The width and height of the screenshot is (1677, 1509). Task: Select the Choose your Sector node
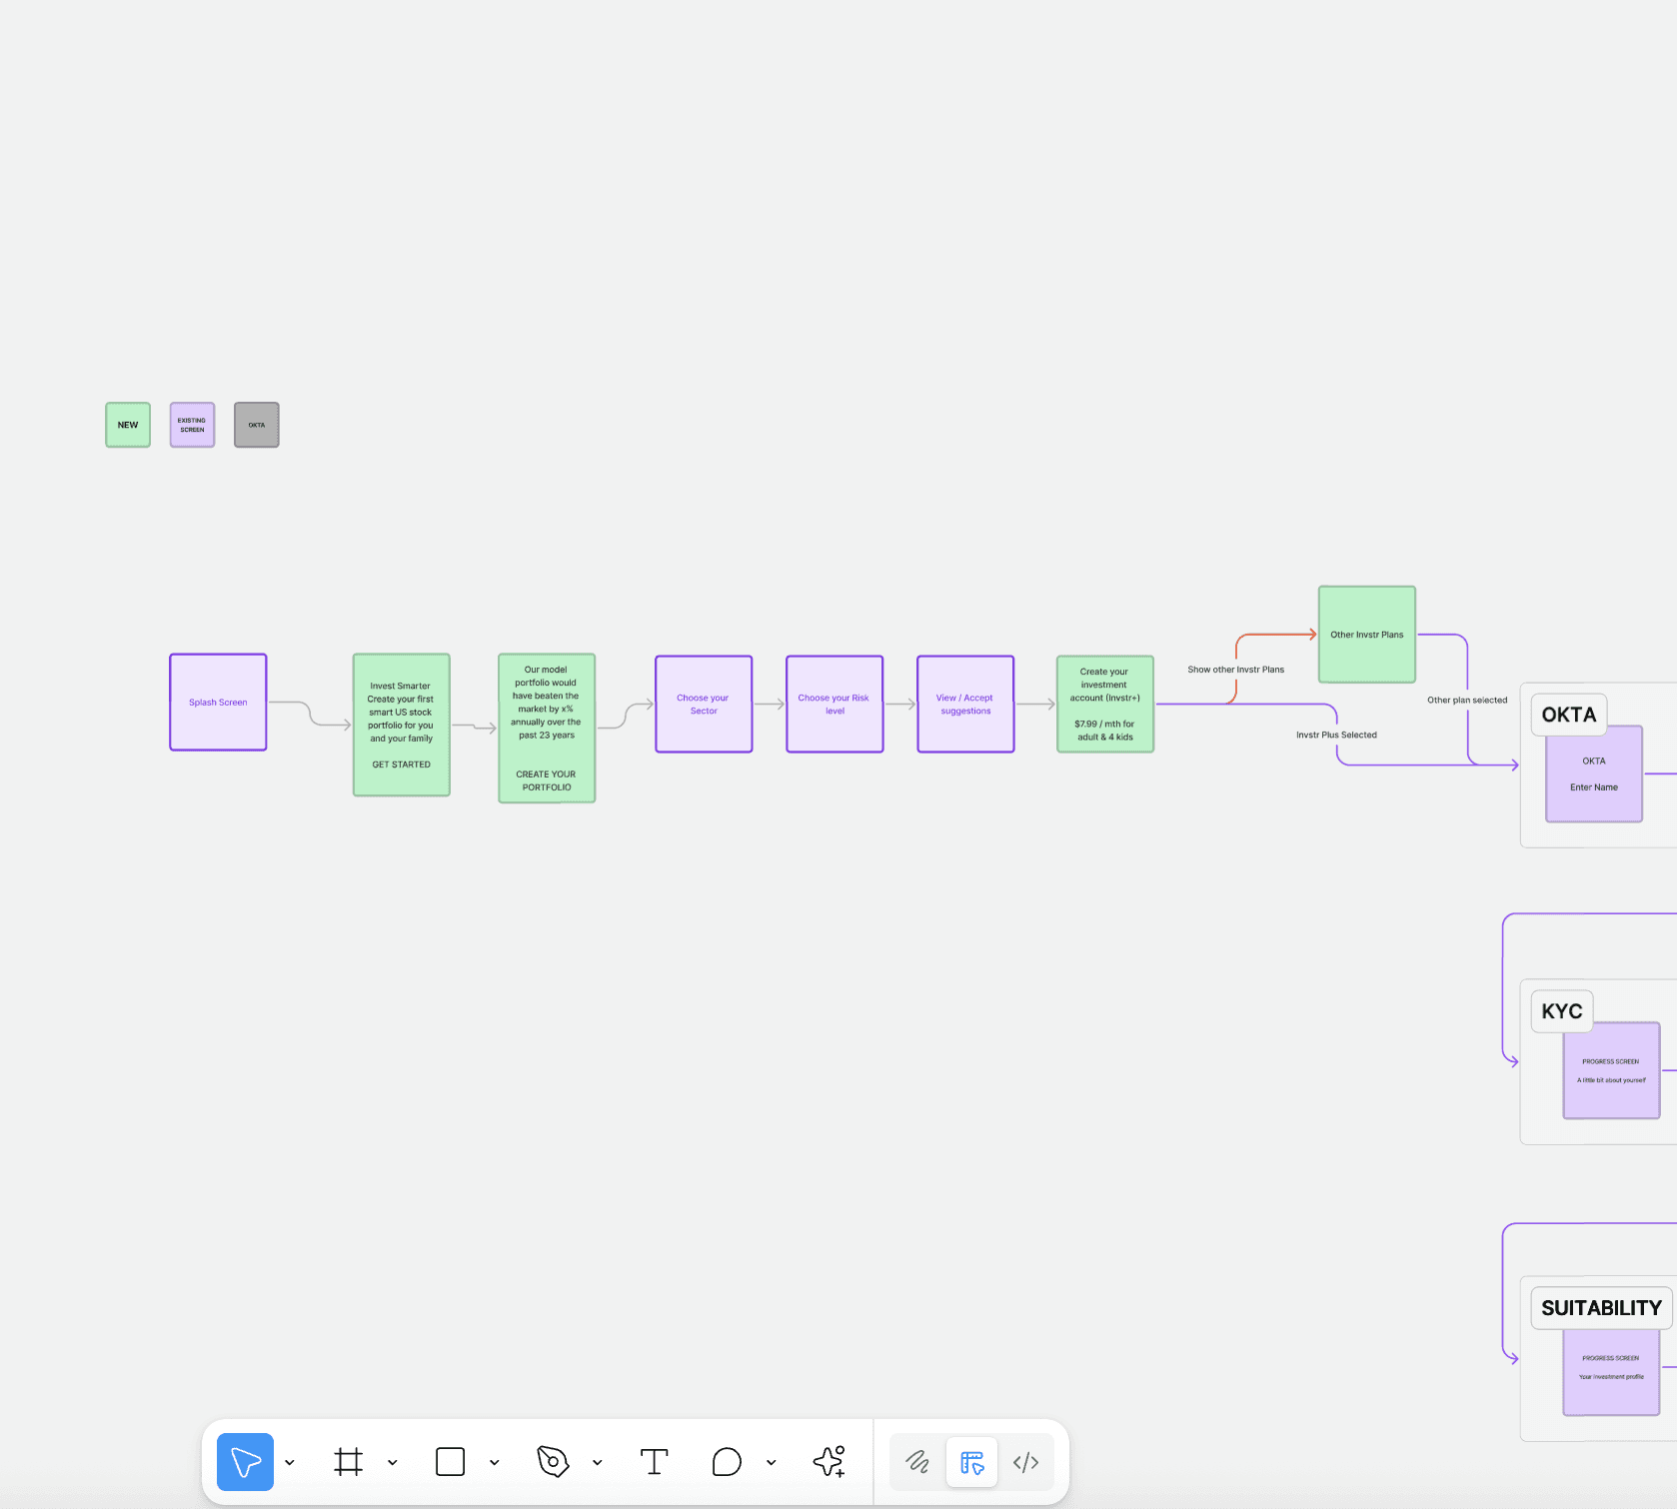click(704, 705)
